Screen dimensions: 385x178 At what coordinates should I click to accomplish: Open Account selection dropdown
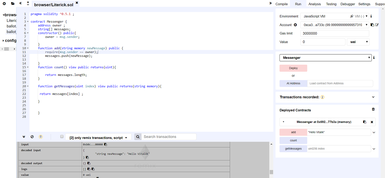pos(335,25)
